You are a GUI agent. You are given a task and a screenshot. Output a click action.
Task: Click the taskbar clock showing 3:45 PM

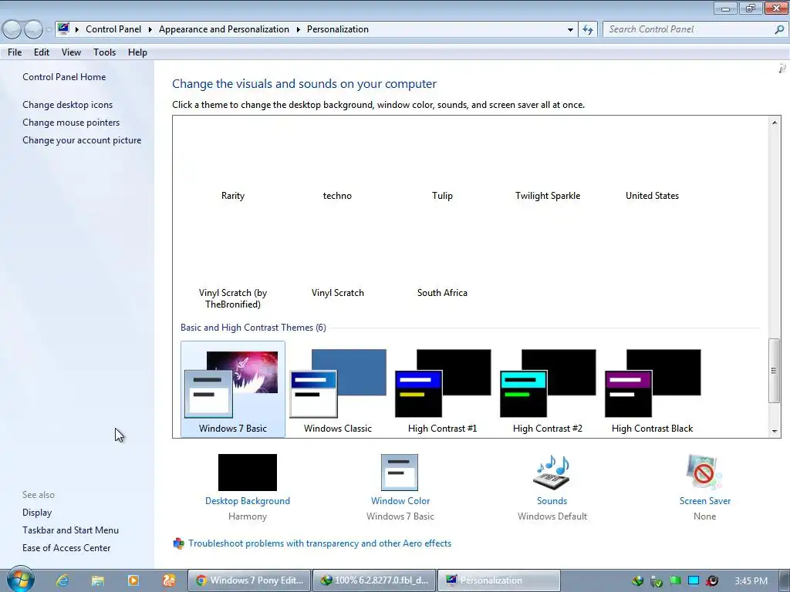coord(751,581)
